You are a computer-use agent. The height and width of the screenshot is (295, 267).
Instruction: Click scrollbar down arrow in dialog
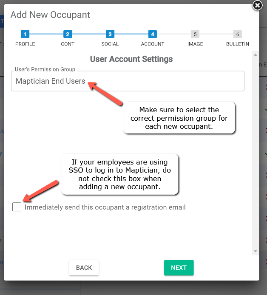[x=256, y=251]
